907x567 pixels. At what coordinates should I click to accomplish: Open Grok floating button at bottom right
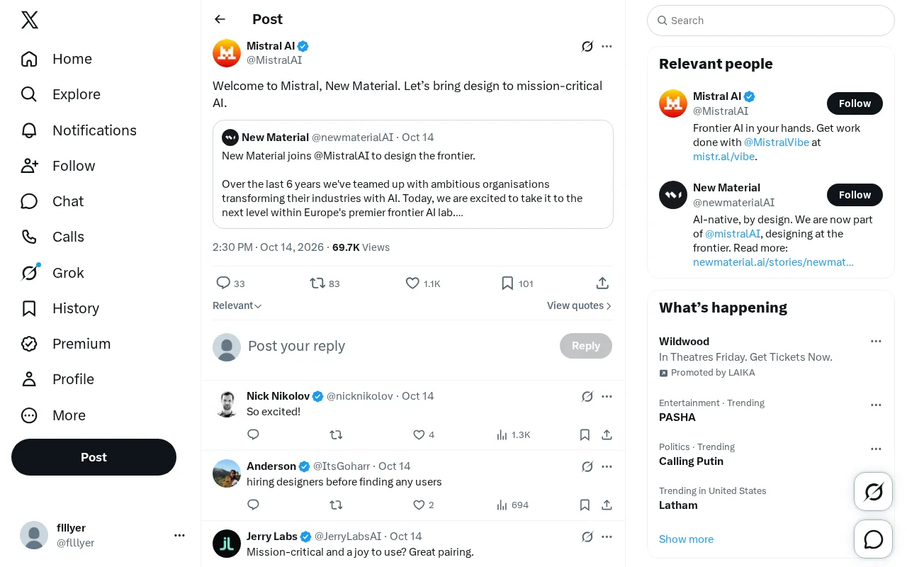[x=874, y=491]
